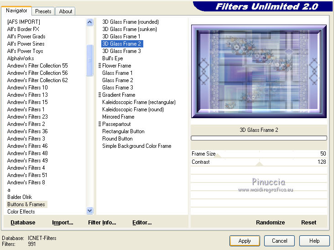Click the scroll down arrow in category list
This screenshot has width=334, height=250.
[x=90, y=211]
